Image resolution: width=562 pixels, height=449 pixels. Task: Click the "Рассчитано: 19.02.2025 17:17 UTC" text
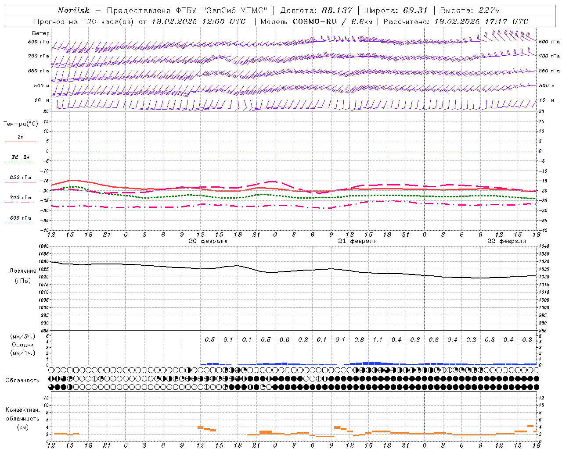coord(456,21)
